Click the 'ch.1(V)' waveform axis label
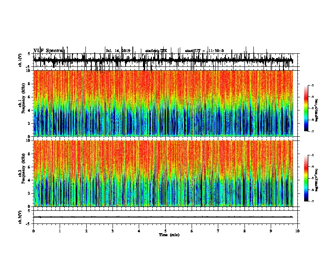The image size is (335, 259). point(20,60)
